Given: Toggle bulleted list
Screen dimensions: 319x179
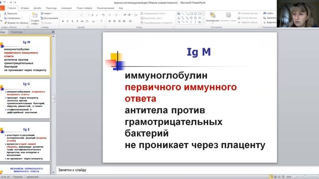Looking at the screenshot, I should pos(110,15).
